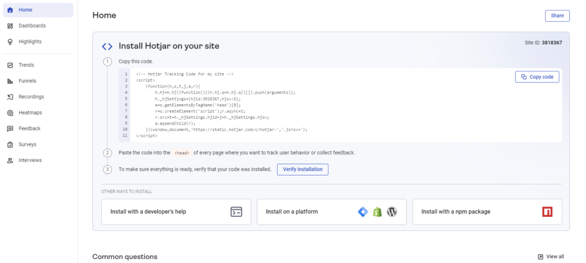Click the Dashboards grid icon
This screenshot has width=586, height=263.
[x=10, y=26]
